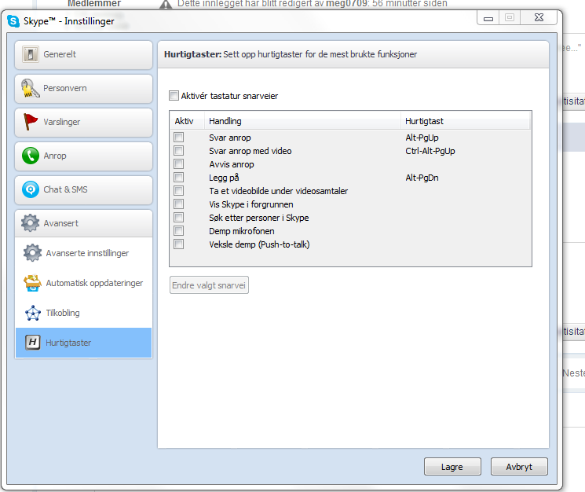Collapse the Avansert section header
This screenshot has width=585, height=492.
(x=83, y=223)
